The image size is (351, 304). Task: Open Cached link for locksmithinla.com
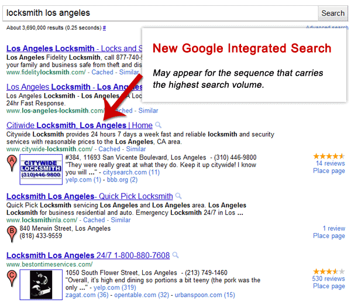tap(94, 220)
